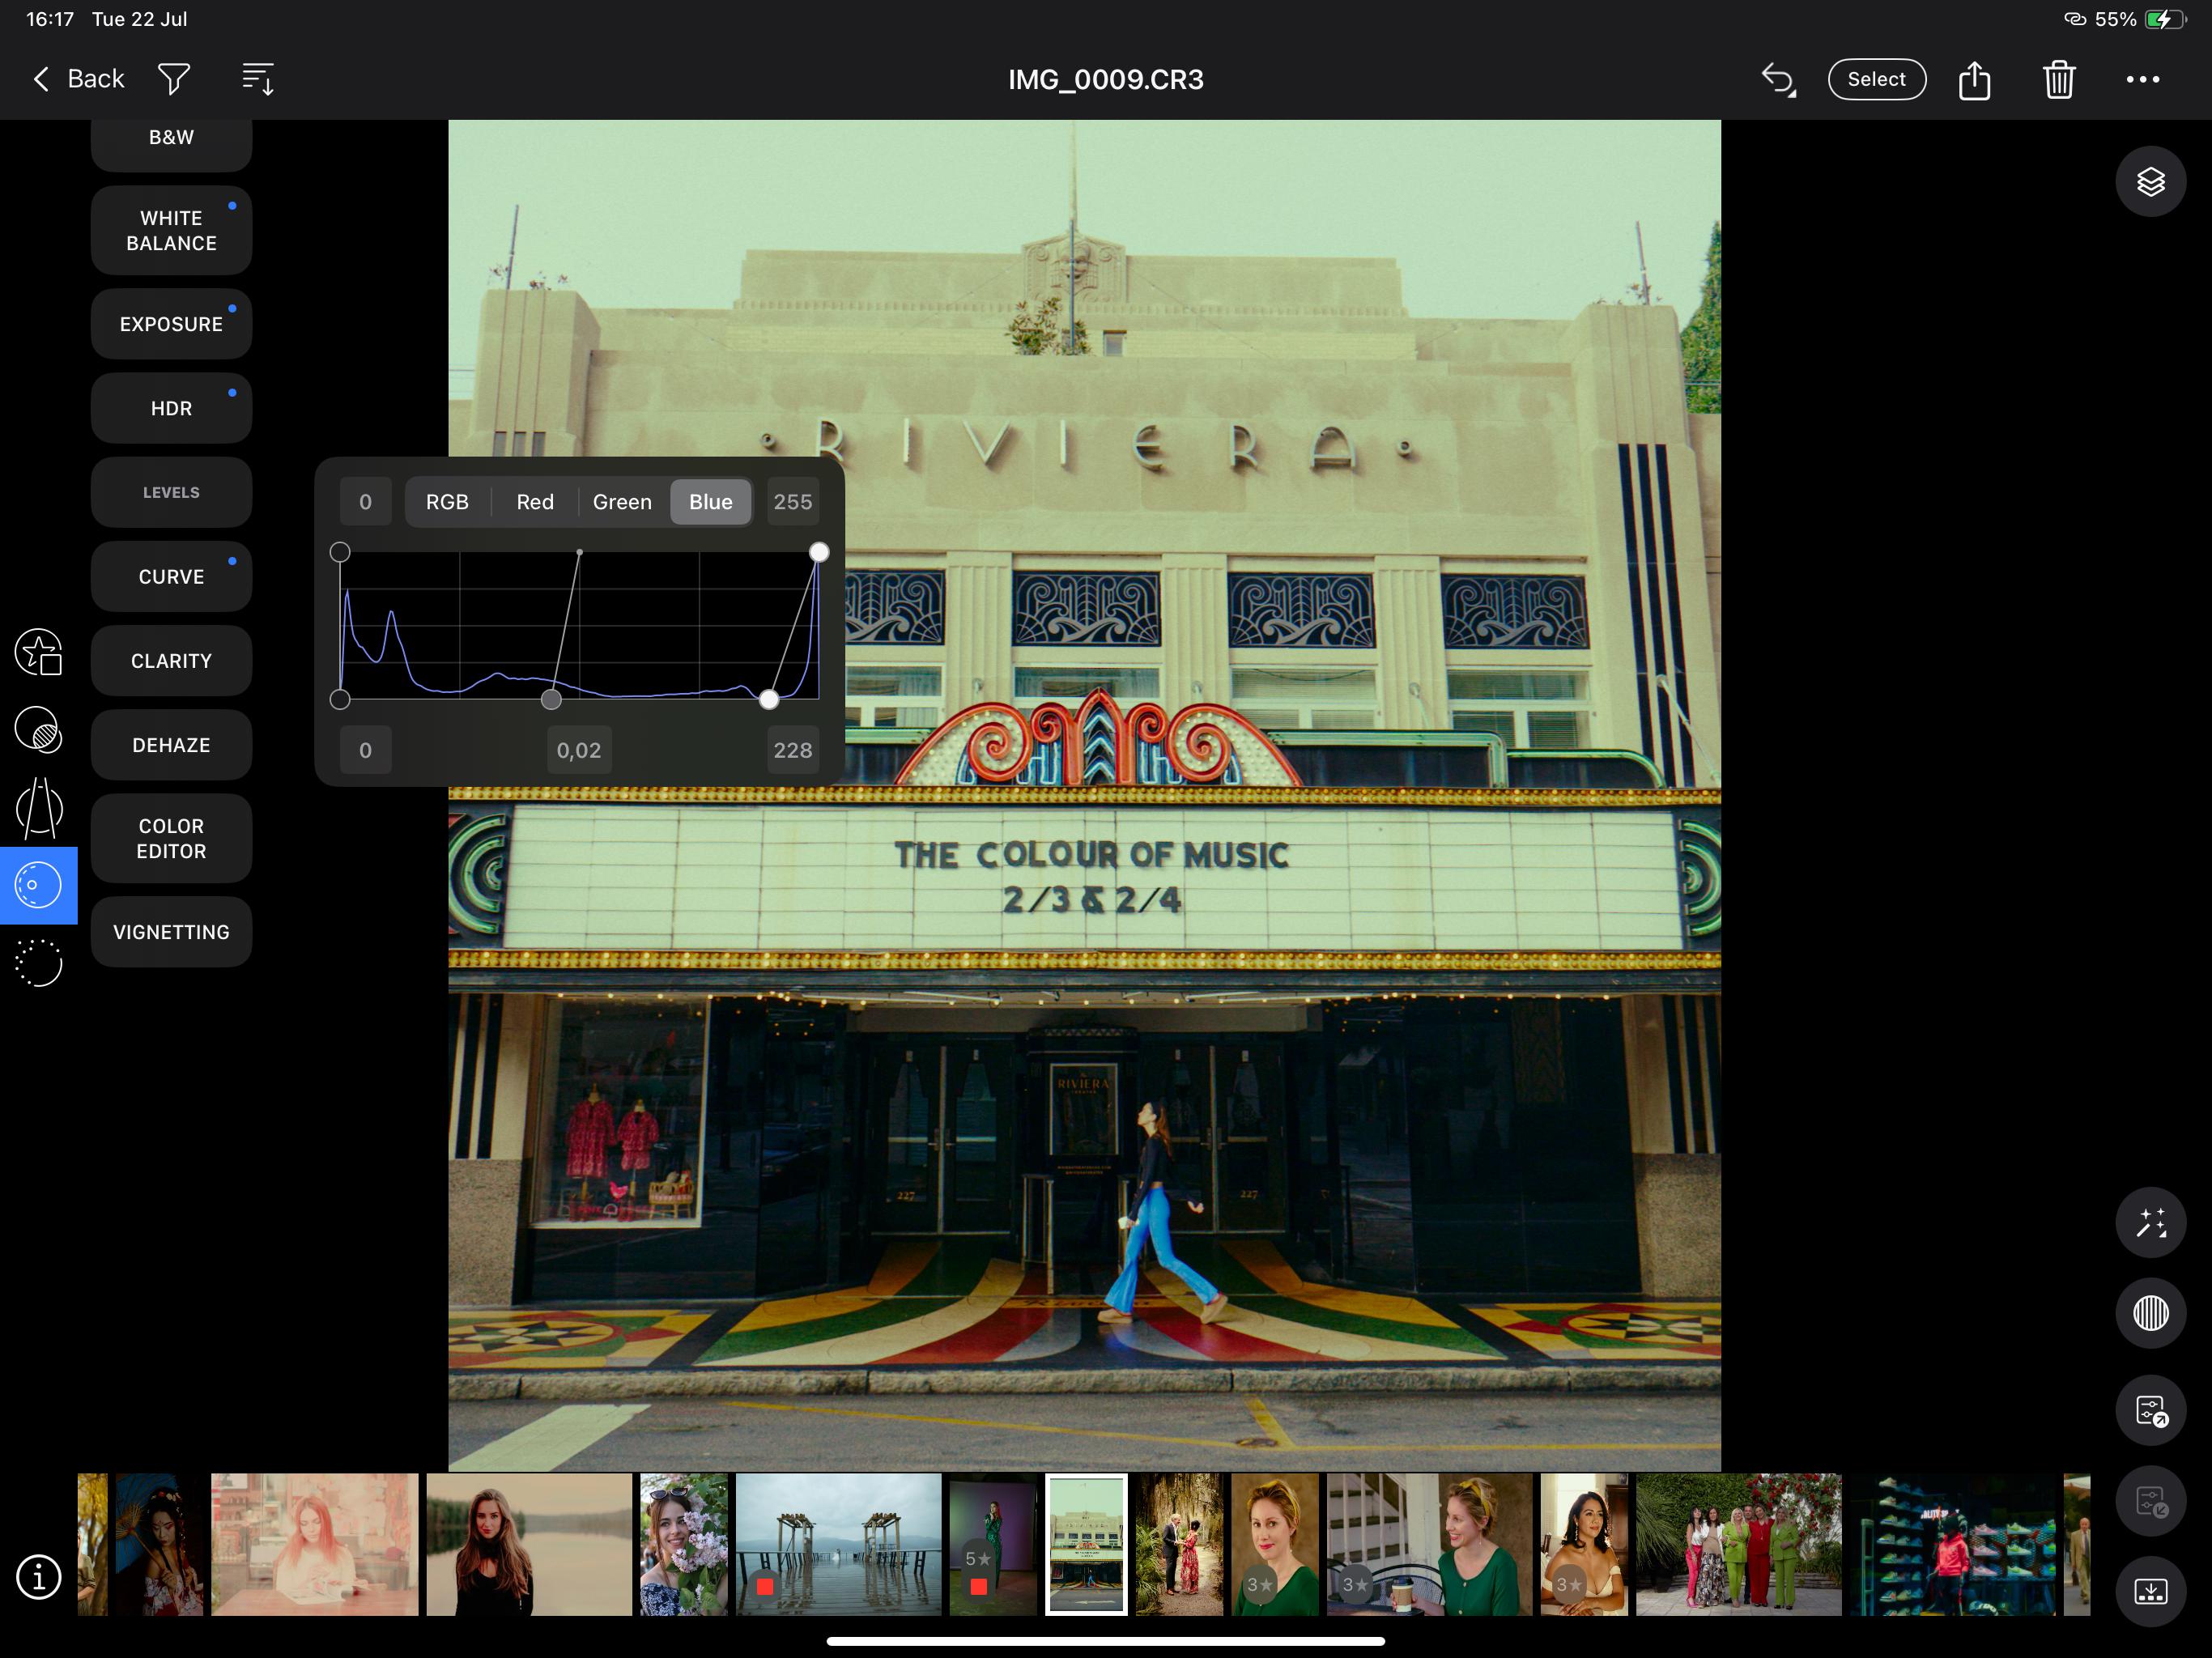Click the IMG_0009.CR3 file name title
Screen dimensions: 2212x1658
pyautogui.click(x=1105, y=79)
